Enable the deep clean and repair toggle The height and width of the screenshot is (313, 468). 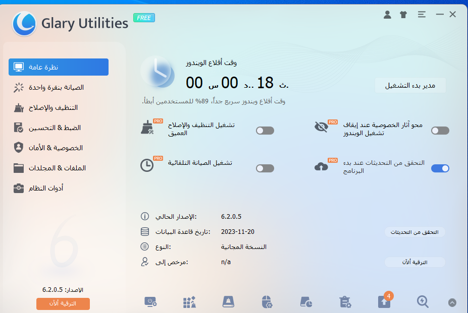pyautogui.click(x=265, y=131)
